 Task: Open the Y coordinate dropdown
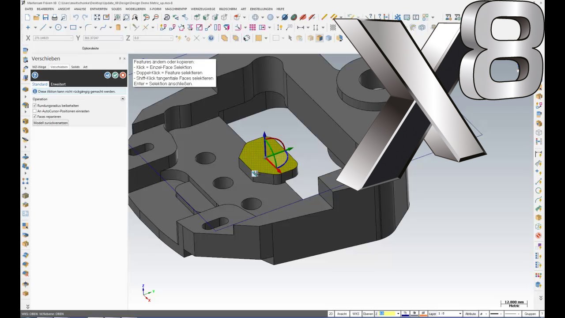(x=121, y=38)
